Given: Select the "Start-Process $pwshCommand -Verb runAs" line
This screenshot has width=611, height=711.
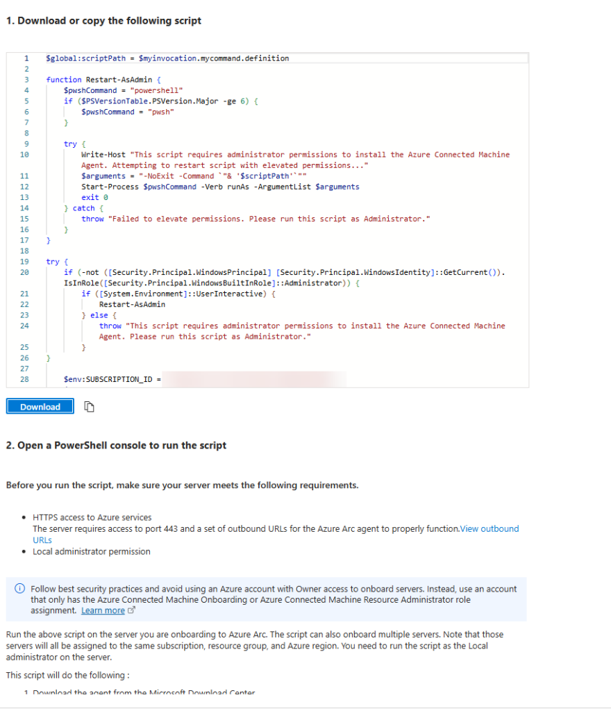Looking at the screenshot, I should click(220, 187).
